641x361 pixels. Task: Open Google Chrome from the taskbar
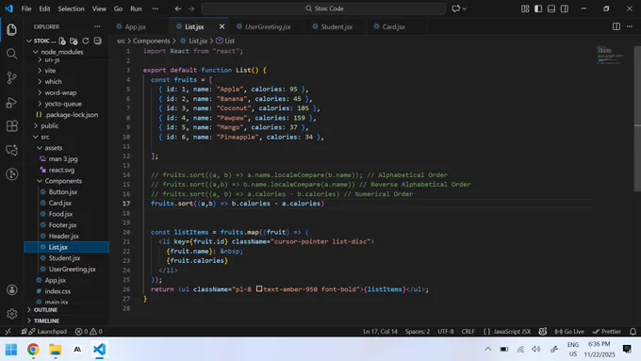(x=33, y=350)
